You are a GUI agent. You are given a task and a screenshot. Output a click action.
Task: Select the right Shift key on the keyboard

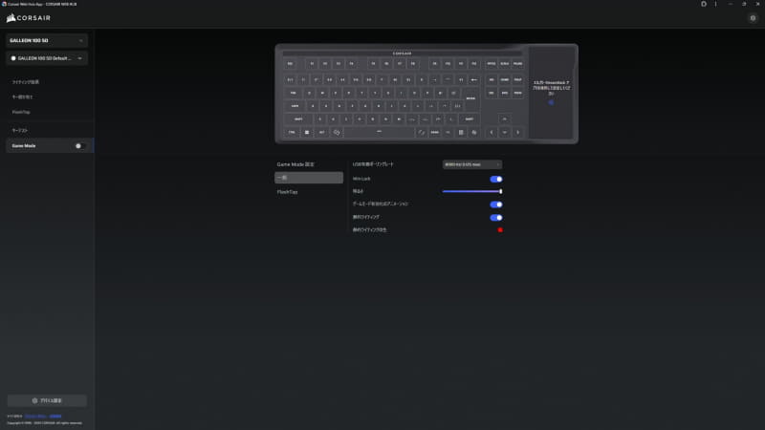click(x=469, y=118)
